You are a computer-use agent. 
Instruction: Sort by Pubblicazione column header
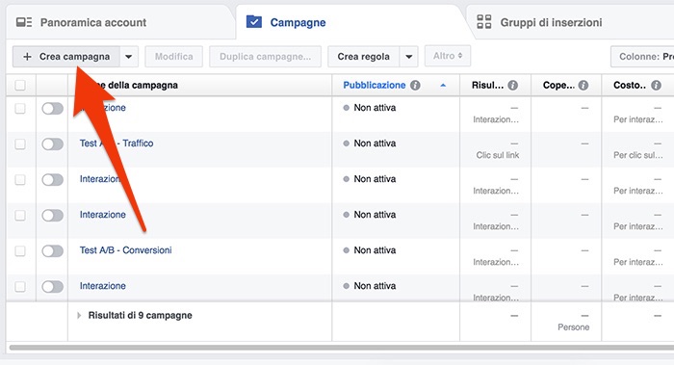[374, 85]
